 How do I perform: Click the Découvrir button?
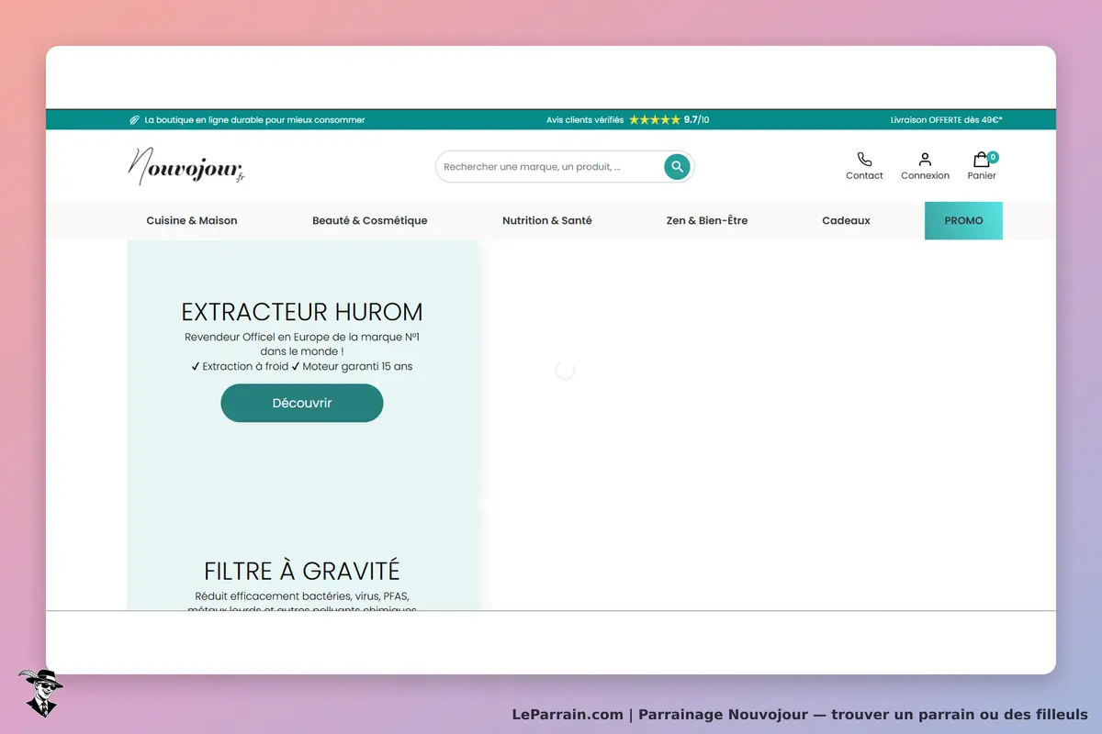[x=302, y=403]
